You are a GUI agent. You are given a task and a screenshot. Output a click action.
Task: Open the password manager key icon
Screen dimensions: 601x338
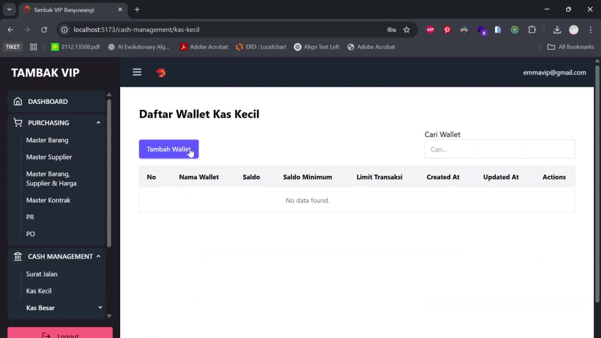coord(391,29)
